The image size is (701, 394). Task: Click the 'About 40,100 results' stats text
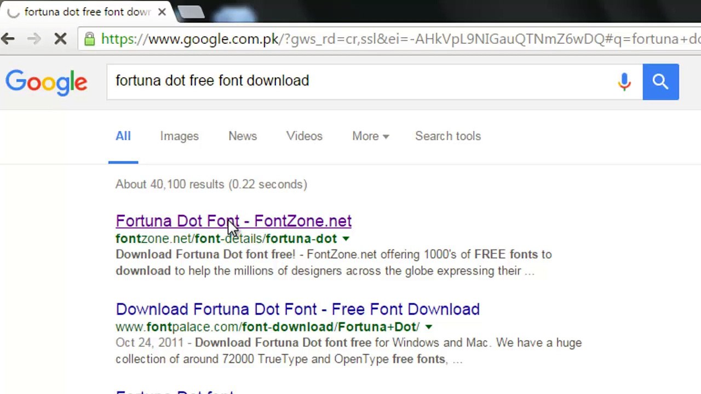211,184
